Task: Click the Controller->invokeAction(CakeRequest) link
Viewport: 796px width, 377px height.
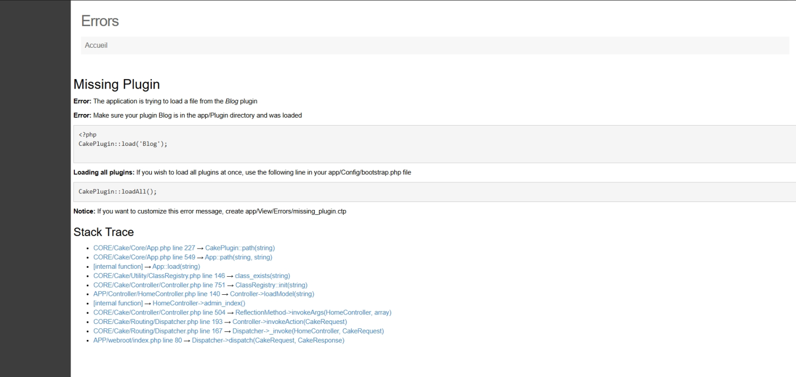Action: click(289, 322)
